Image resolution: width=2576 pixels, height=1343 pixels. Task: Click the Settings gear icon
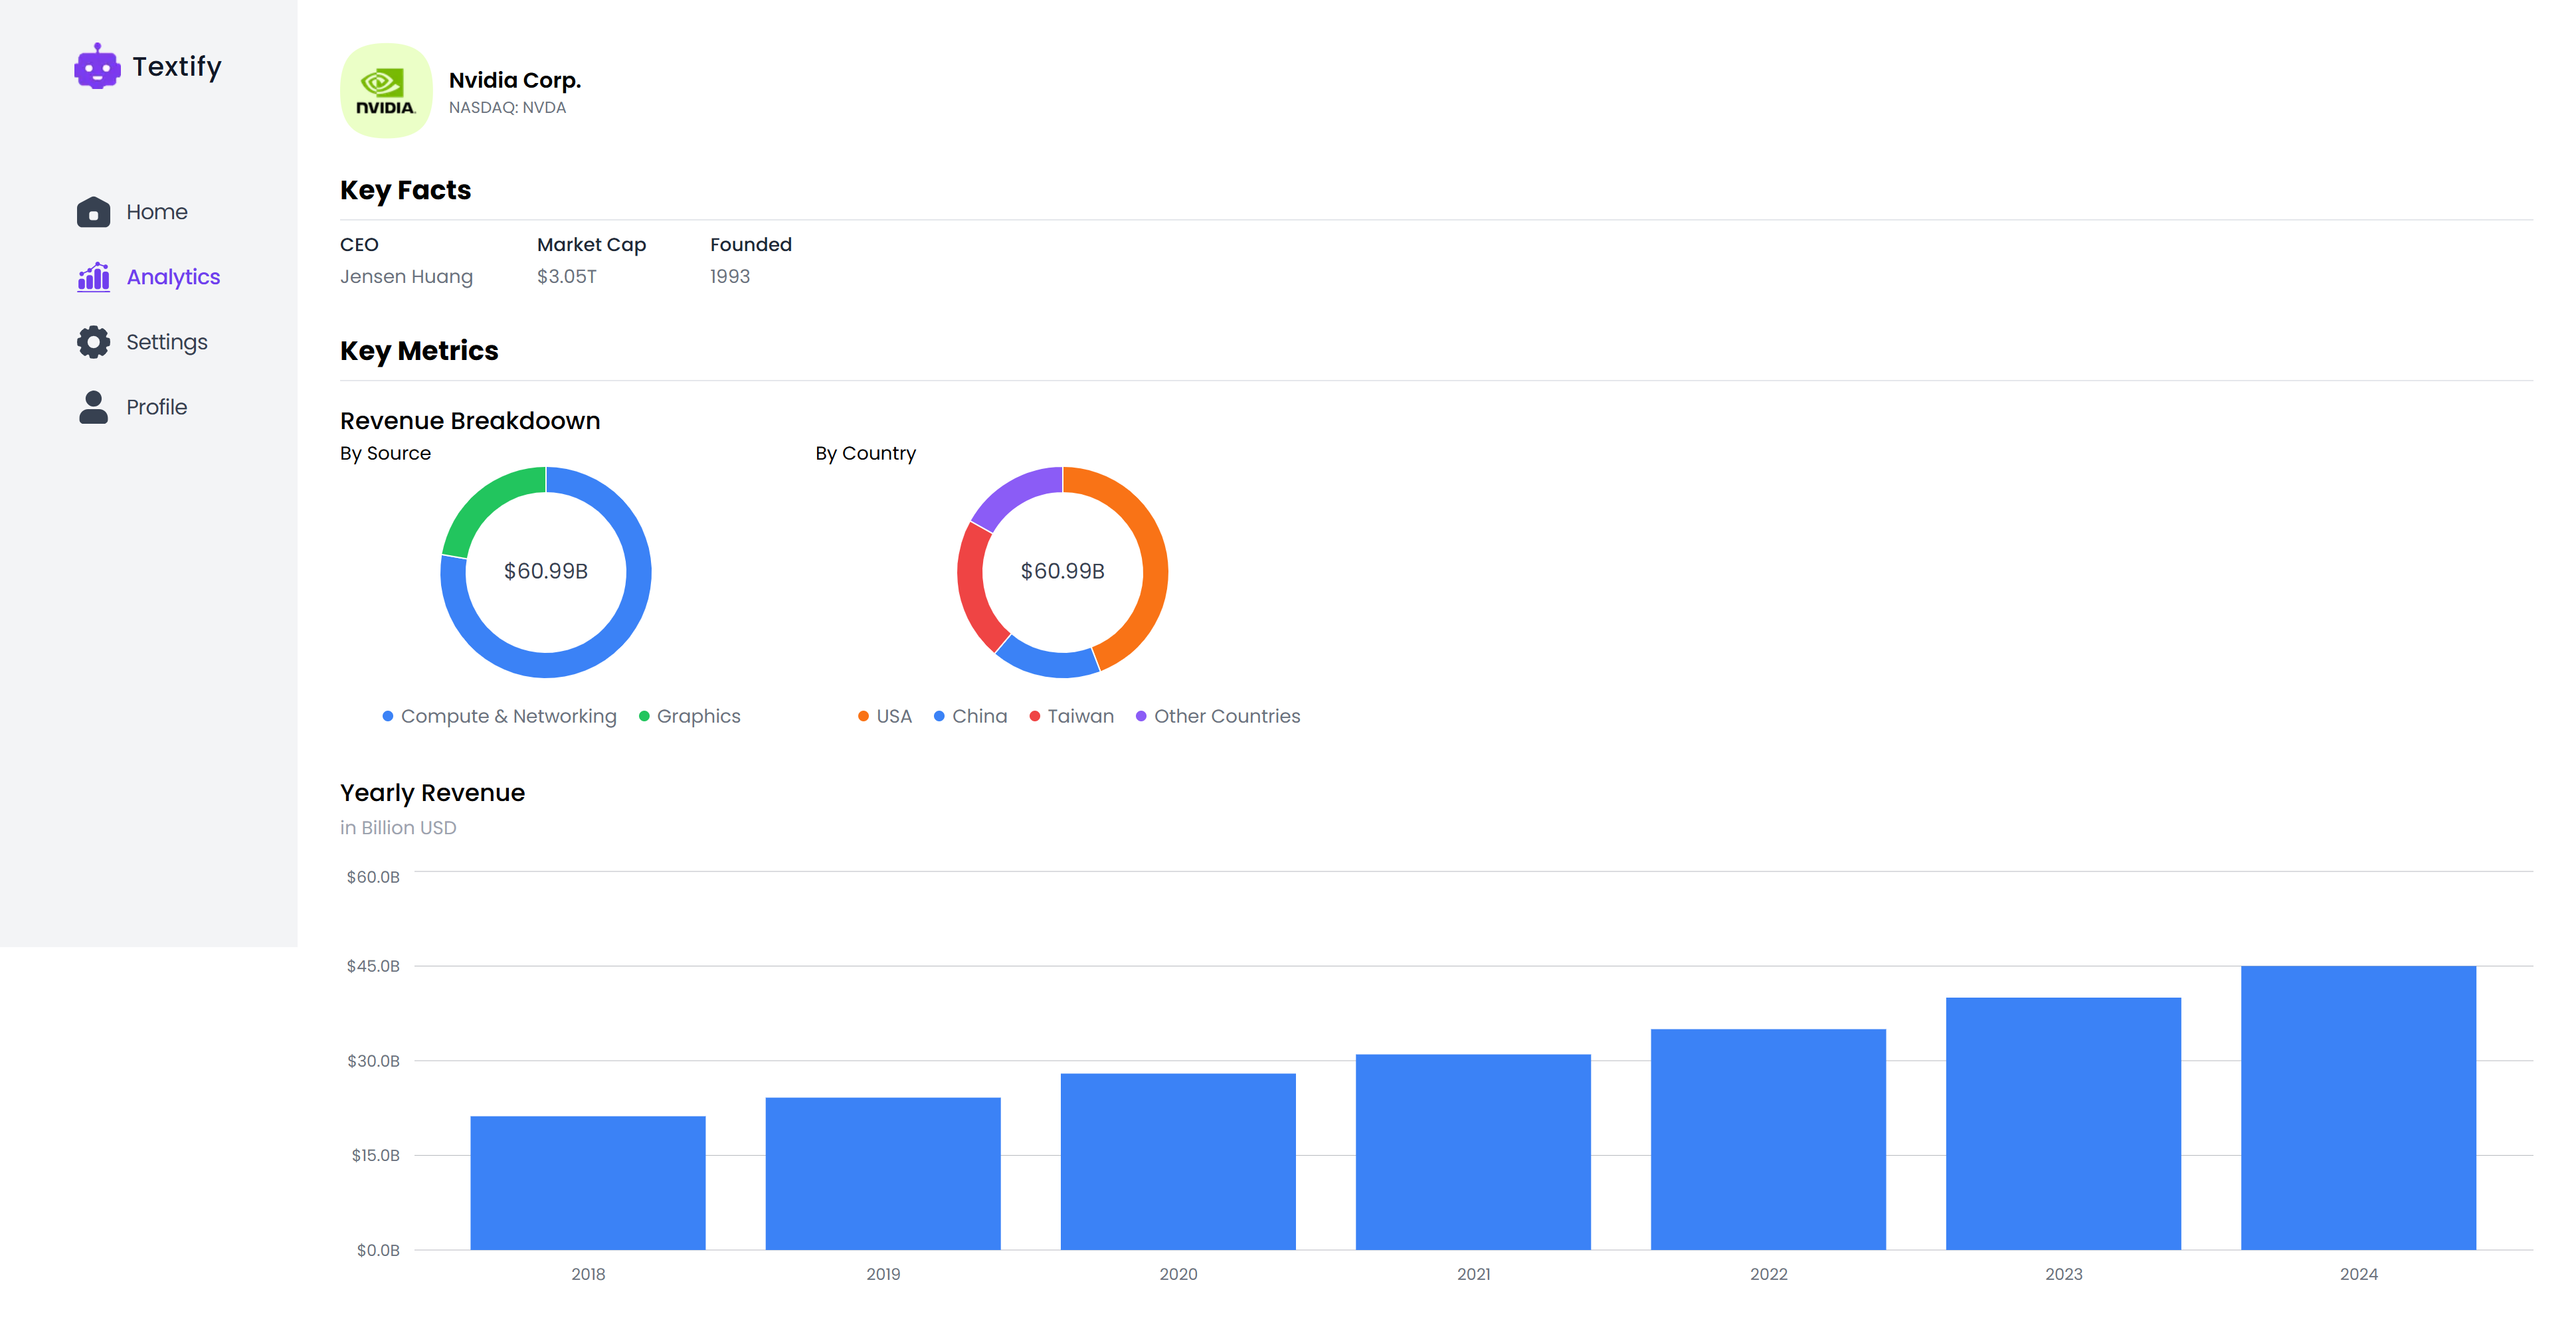93,342
